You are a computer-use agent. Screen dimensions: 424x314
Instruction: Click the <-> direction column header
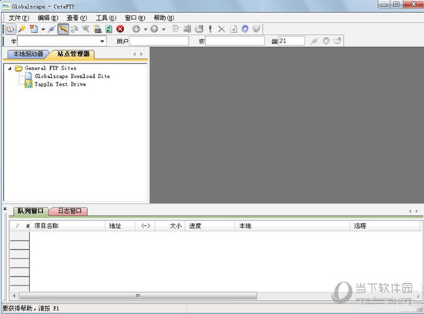point(145,226)
